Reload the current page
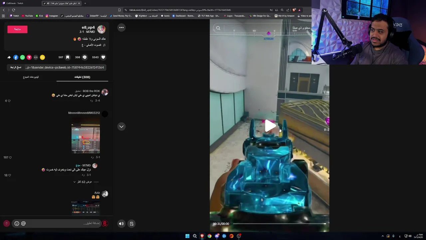 pos(14,10)
